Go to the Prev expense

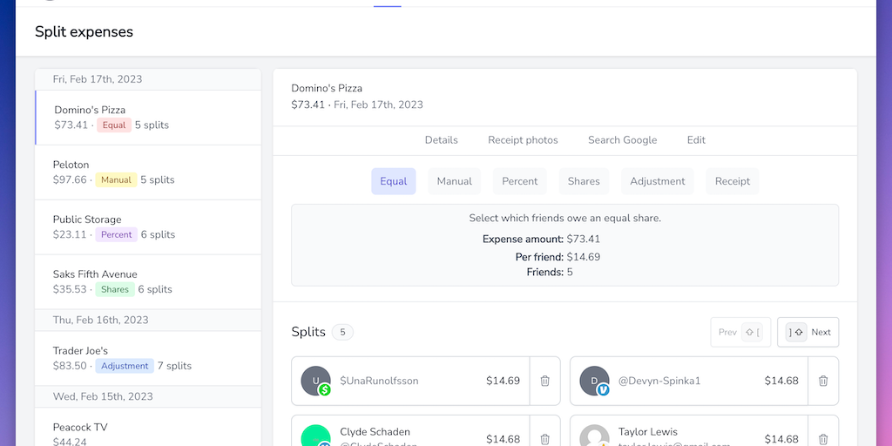tap(740, 332)
